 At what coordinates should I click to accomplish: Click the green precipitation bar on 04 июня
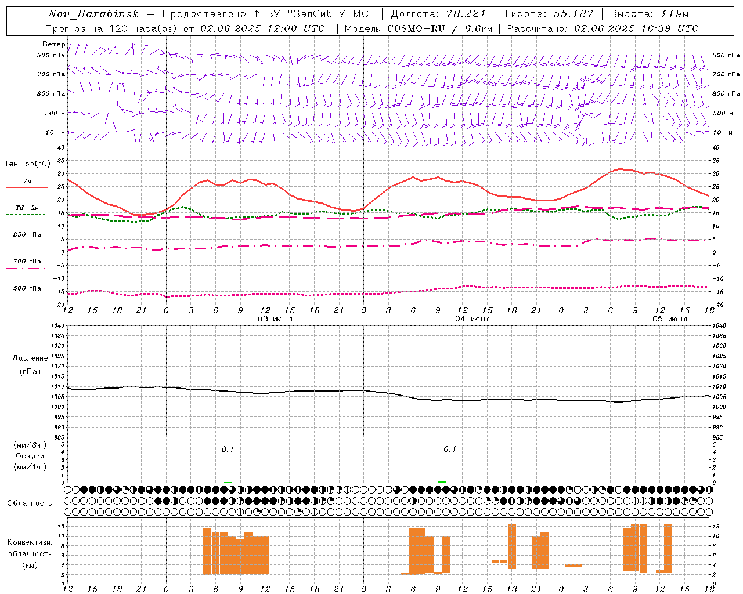pos(442,481)
